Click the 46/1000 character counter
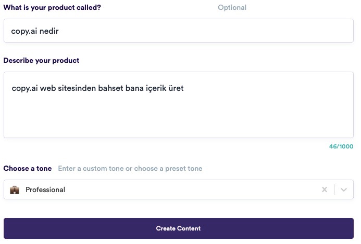361x244 pixels. (x=341, y=146)
